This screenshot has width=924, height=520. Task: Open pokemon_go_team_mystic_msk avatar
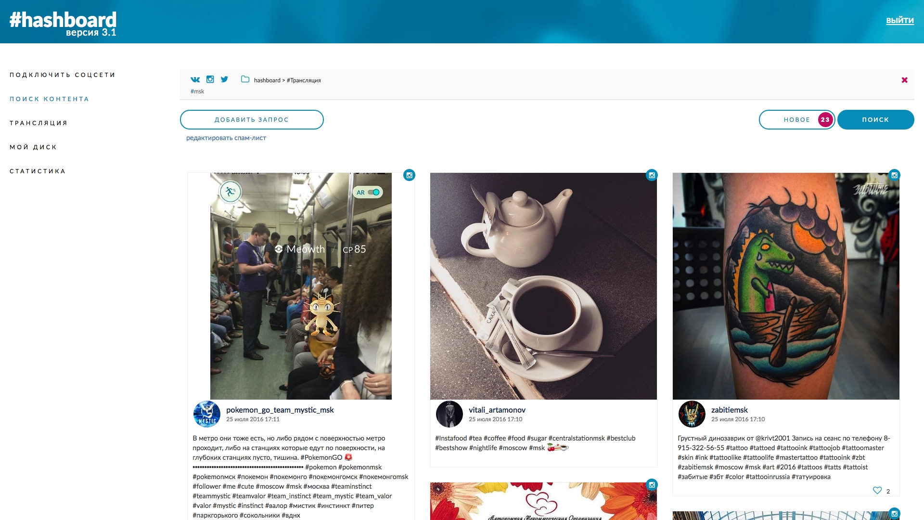pos(207,414)
